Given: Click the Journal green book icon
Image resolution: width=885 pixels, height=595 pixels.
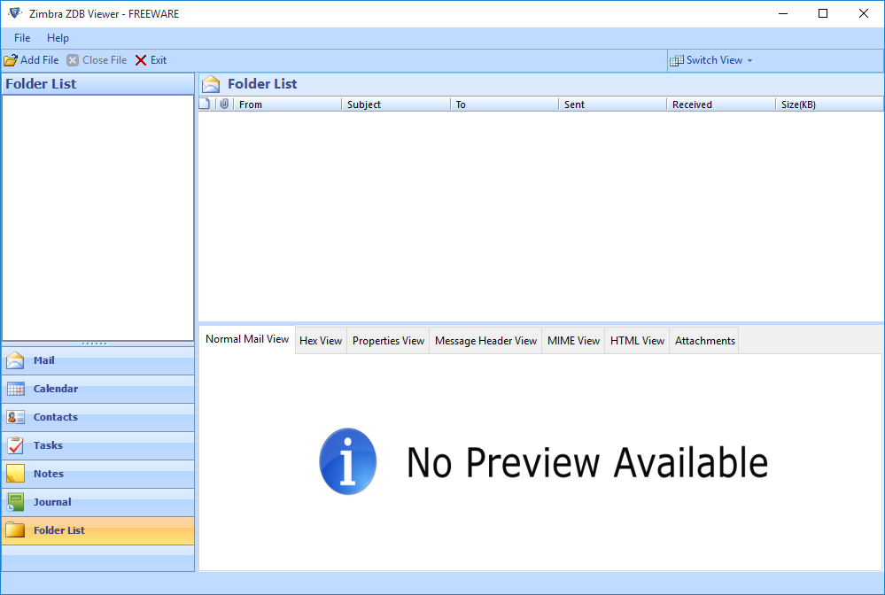Looking at the screenshot, I should pos(15,502).
